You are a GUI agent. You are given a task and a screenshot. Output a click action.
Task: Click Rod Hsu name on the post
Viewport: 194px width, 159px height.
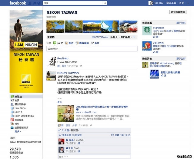(63, 58)
